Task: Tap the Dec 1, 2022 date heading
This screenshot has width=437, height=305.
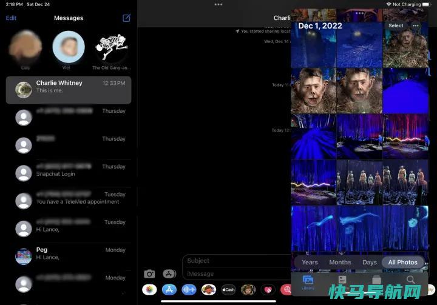Action: [x=320, y=26]
